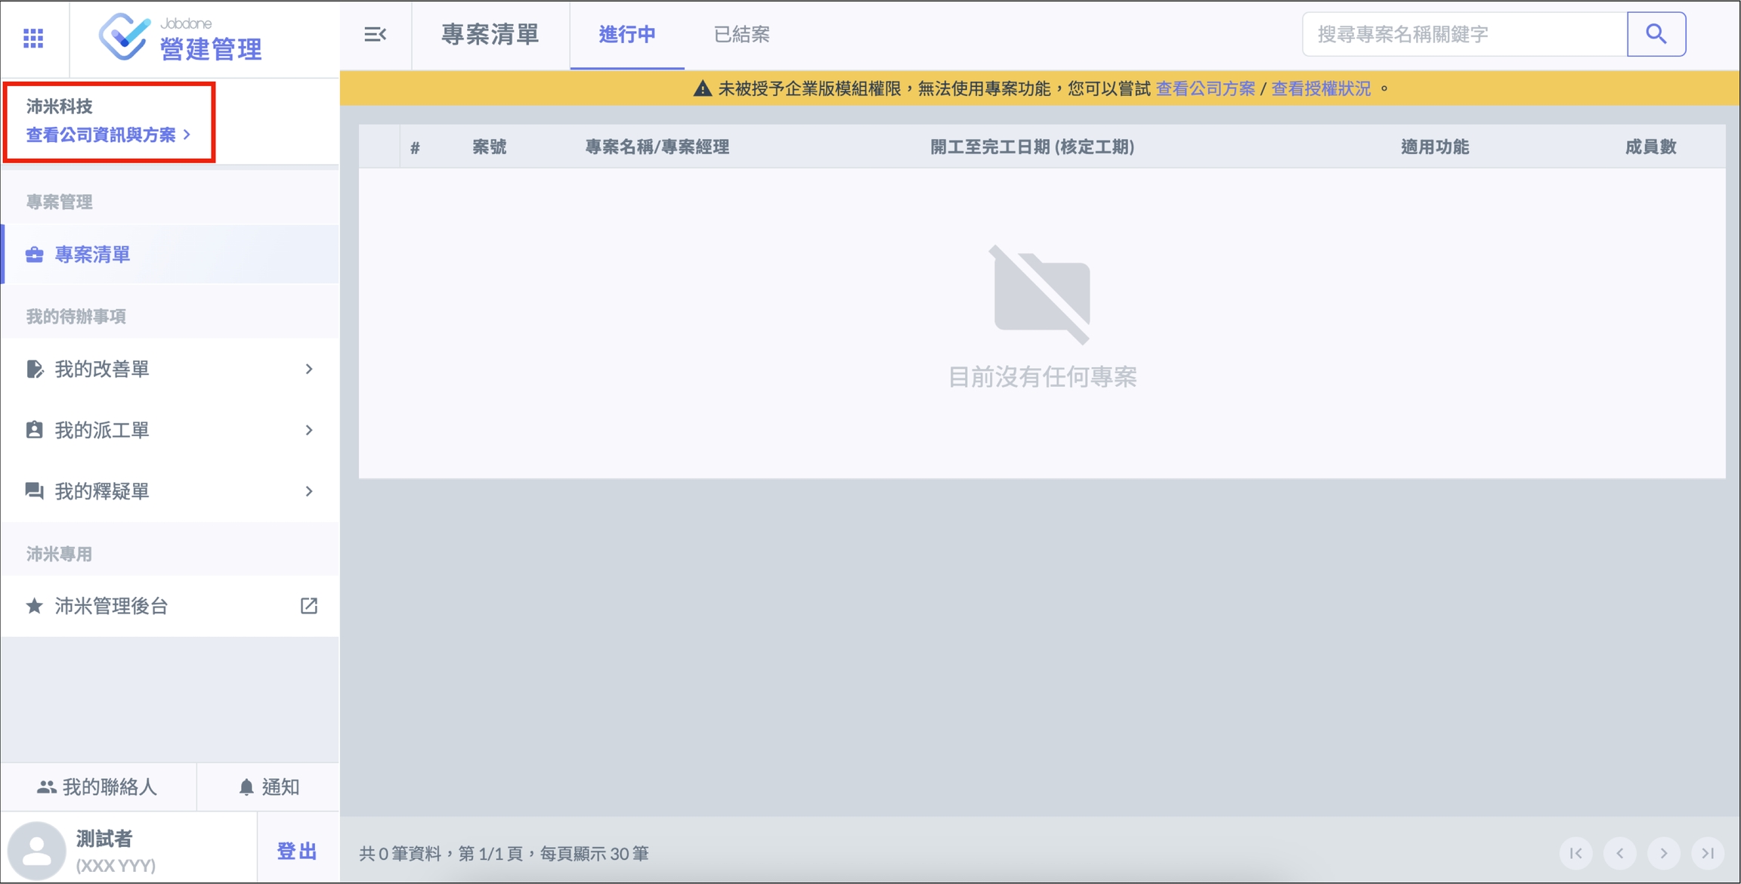Click the 通知 bell icon
This screenshot has width=1741, height=884.
tap(246, 787)
